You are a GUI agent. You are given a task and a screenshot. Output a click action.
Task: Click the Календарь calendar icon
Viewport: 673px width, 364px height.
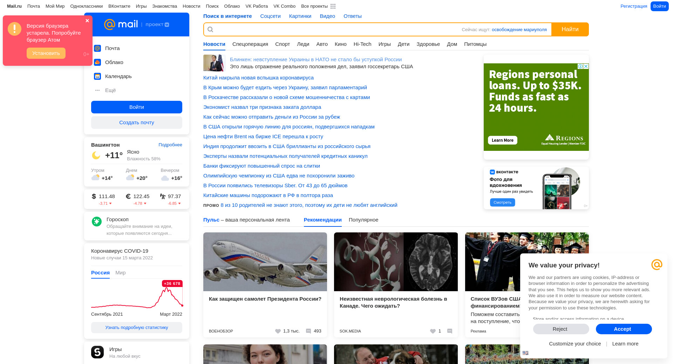pyautogui.click(x=97, y=76)
